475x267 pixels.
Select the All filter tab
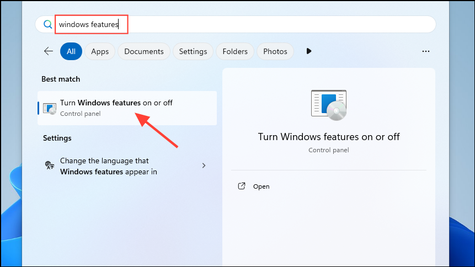(71, 51)
